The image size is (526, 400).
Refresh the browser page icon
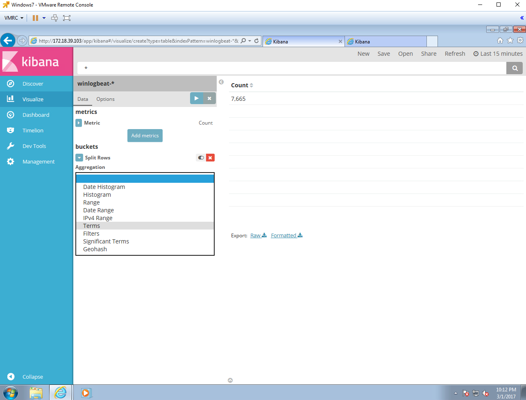[x=256, y=41]
